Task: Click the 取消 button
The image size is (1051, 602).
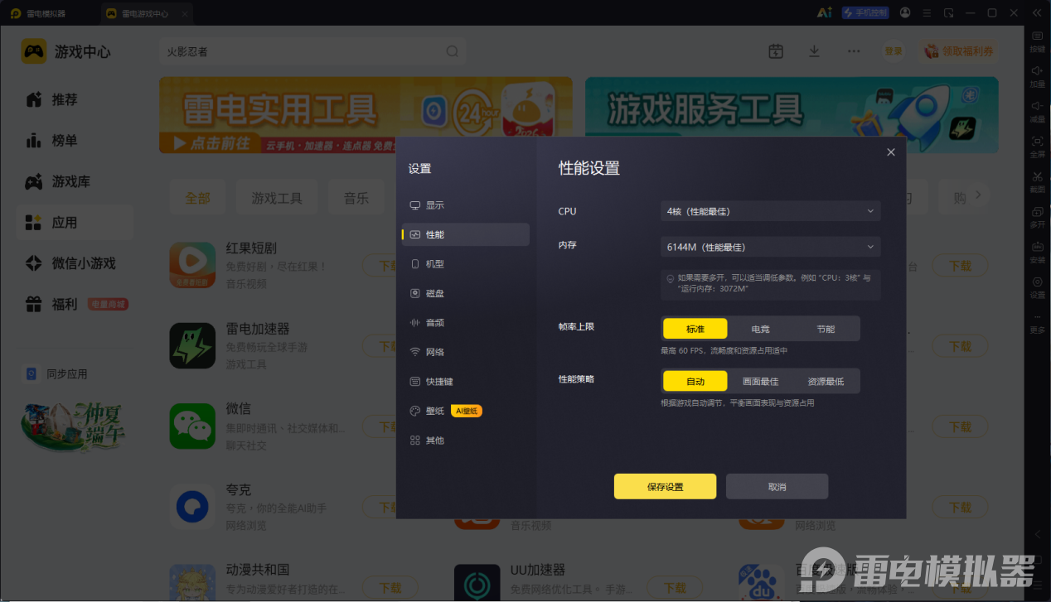Action: click(777, 486)
